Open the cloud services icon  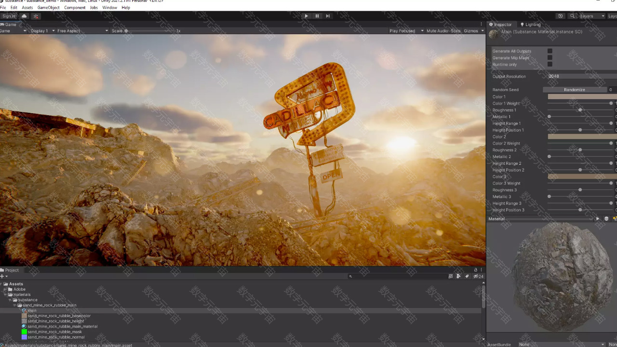pyautogui.click(x=24, y=16)
